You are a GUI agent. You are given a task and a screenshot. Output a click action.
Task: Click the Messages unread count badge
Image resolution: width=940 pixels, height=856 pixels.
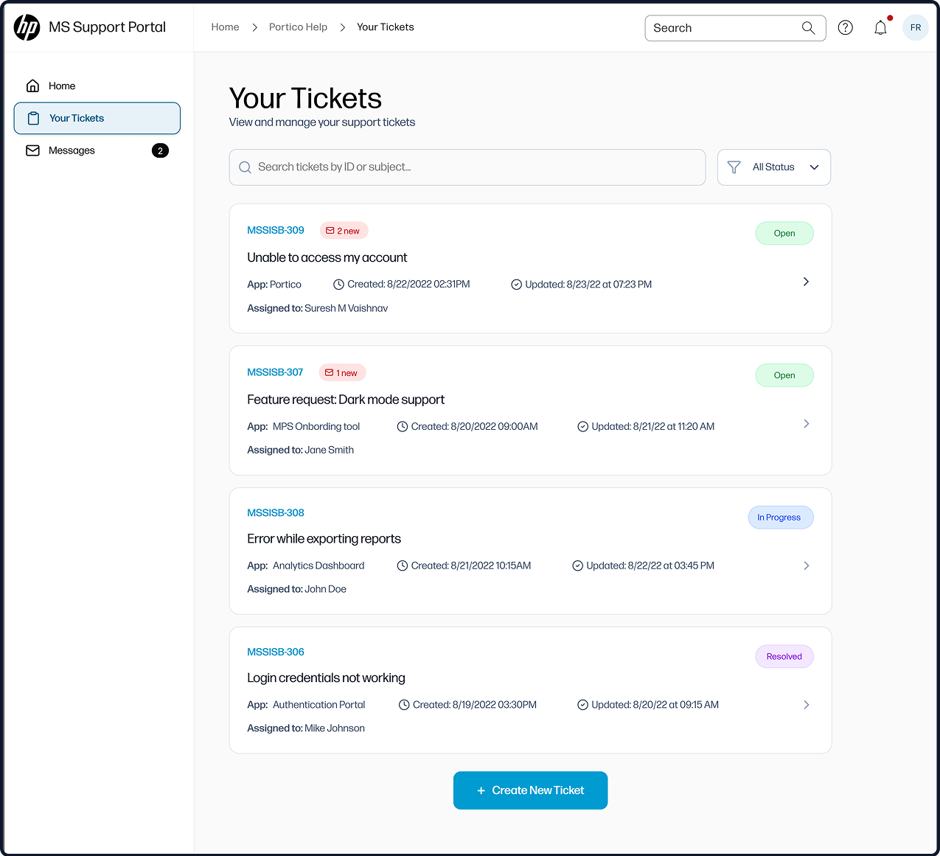(160, 150)
